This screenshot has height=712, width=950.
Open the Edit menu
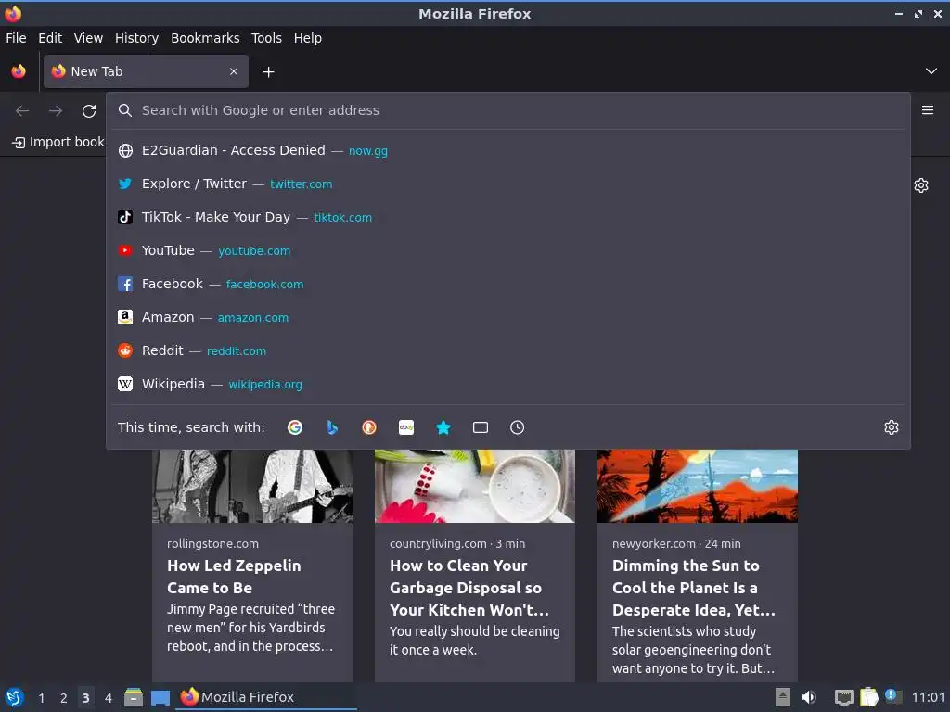click(50, 38)
